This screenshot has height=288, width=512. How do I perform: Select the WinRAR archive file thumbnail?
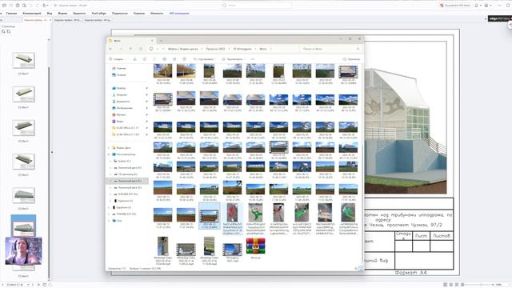[256, 246]
